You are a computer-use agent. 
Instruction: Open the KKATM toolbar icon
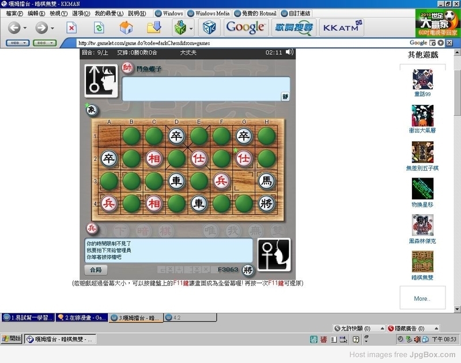point(342,28)
